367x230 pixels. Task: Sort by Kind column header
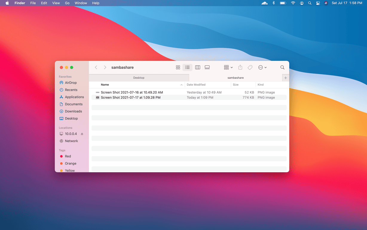click(261, 85)
